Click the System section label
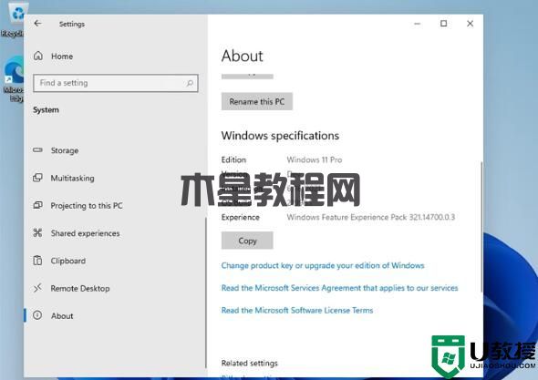Image resolution: width=538 pixels, height=380 pixels. 46,110
